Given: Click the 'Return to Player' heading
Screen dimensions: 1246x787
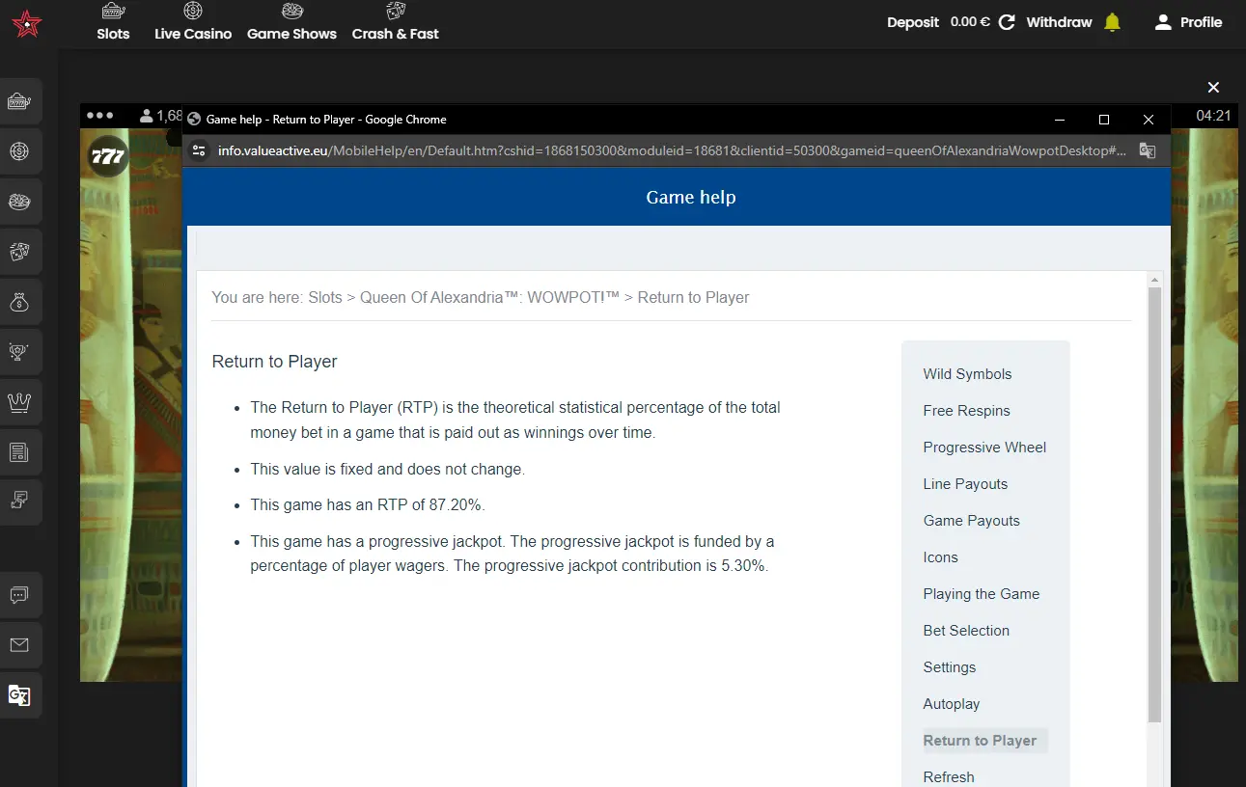Looking at the screenshot, I should tap(274, 362).
